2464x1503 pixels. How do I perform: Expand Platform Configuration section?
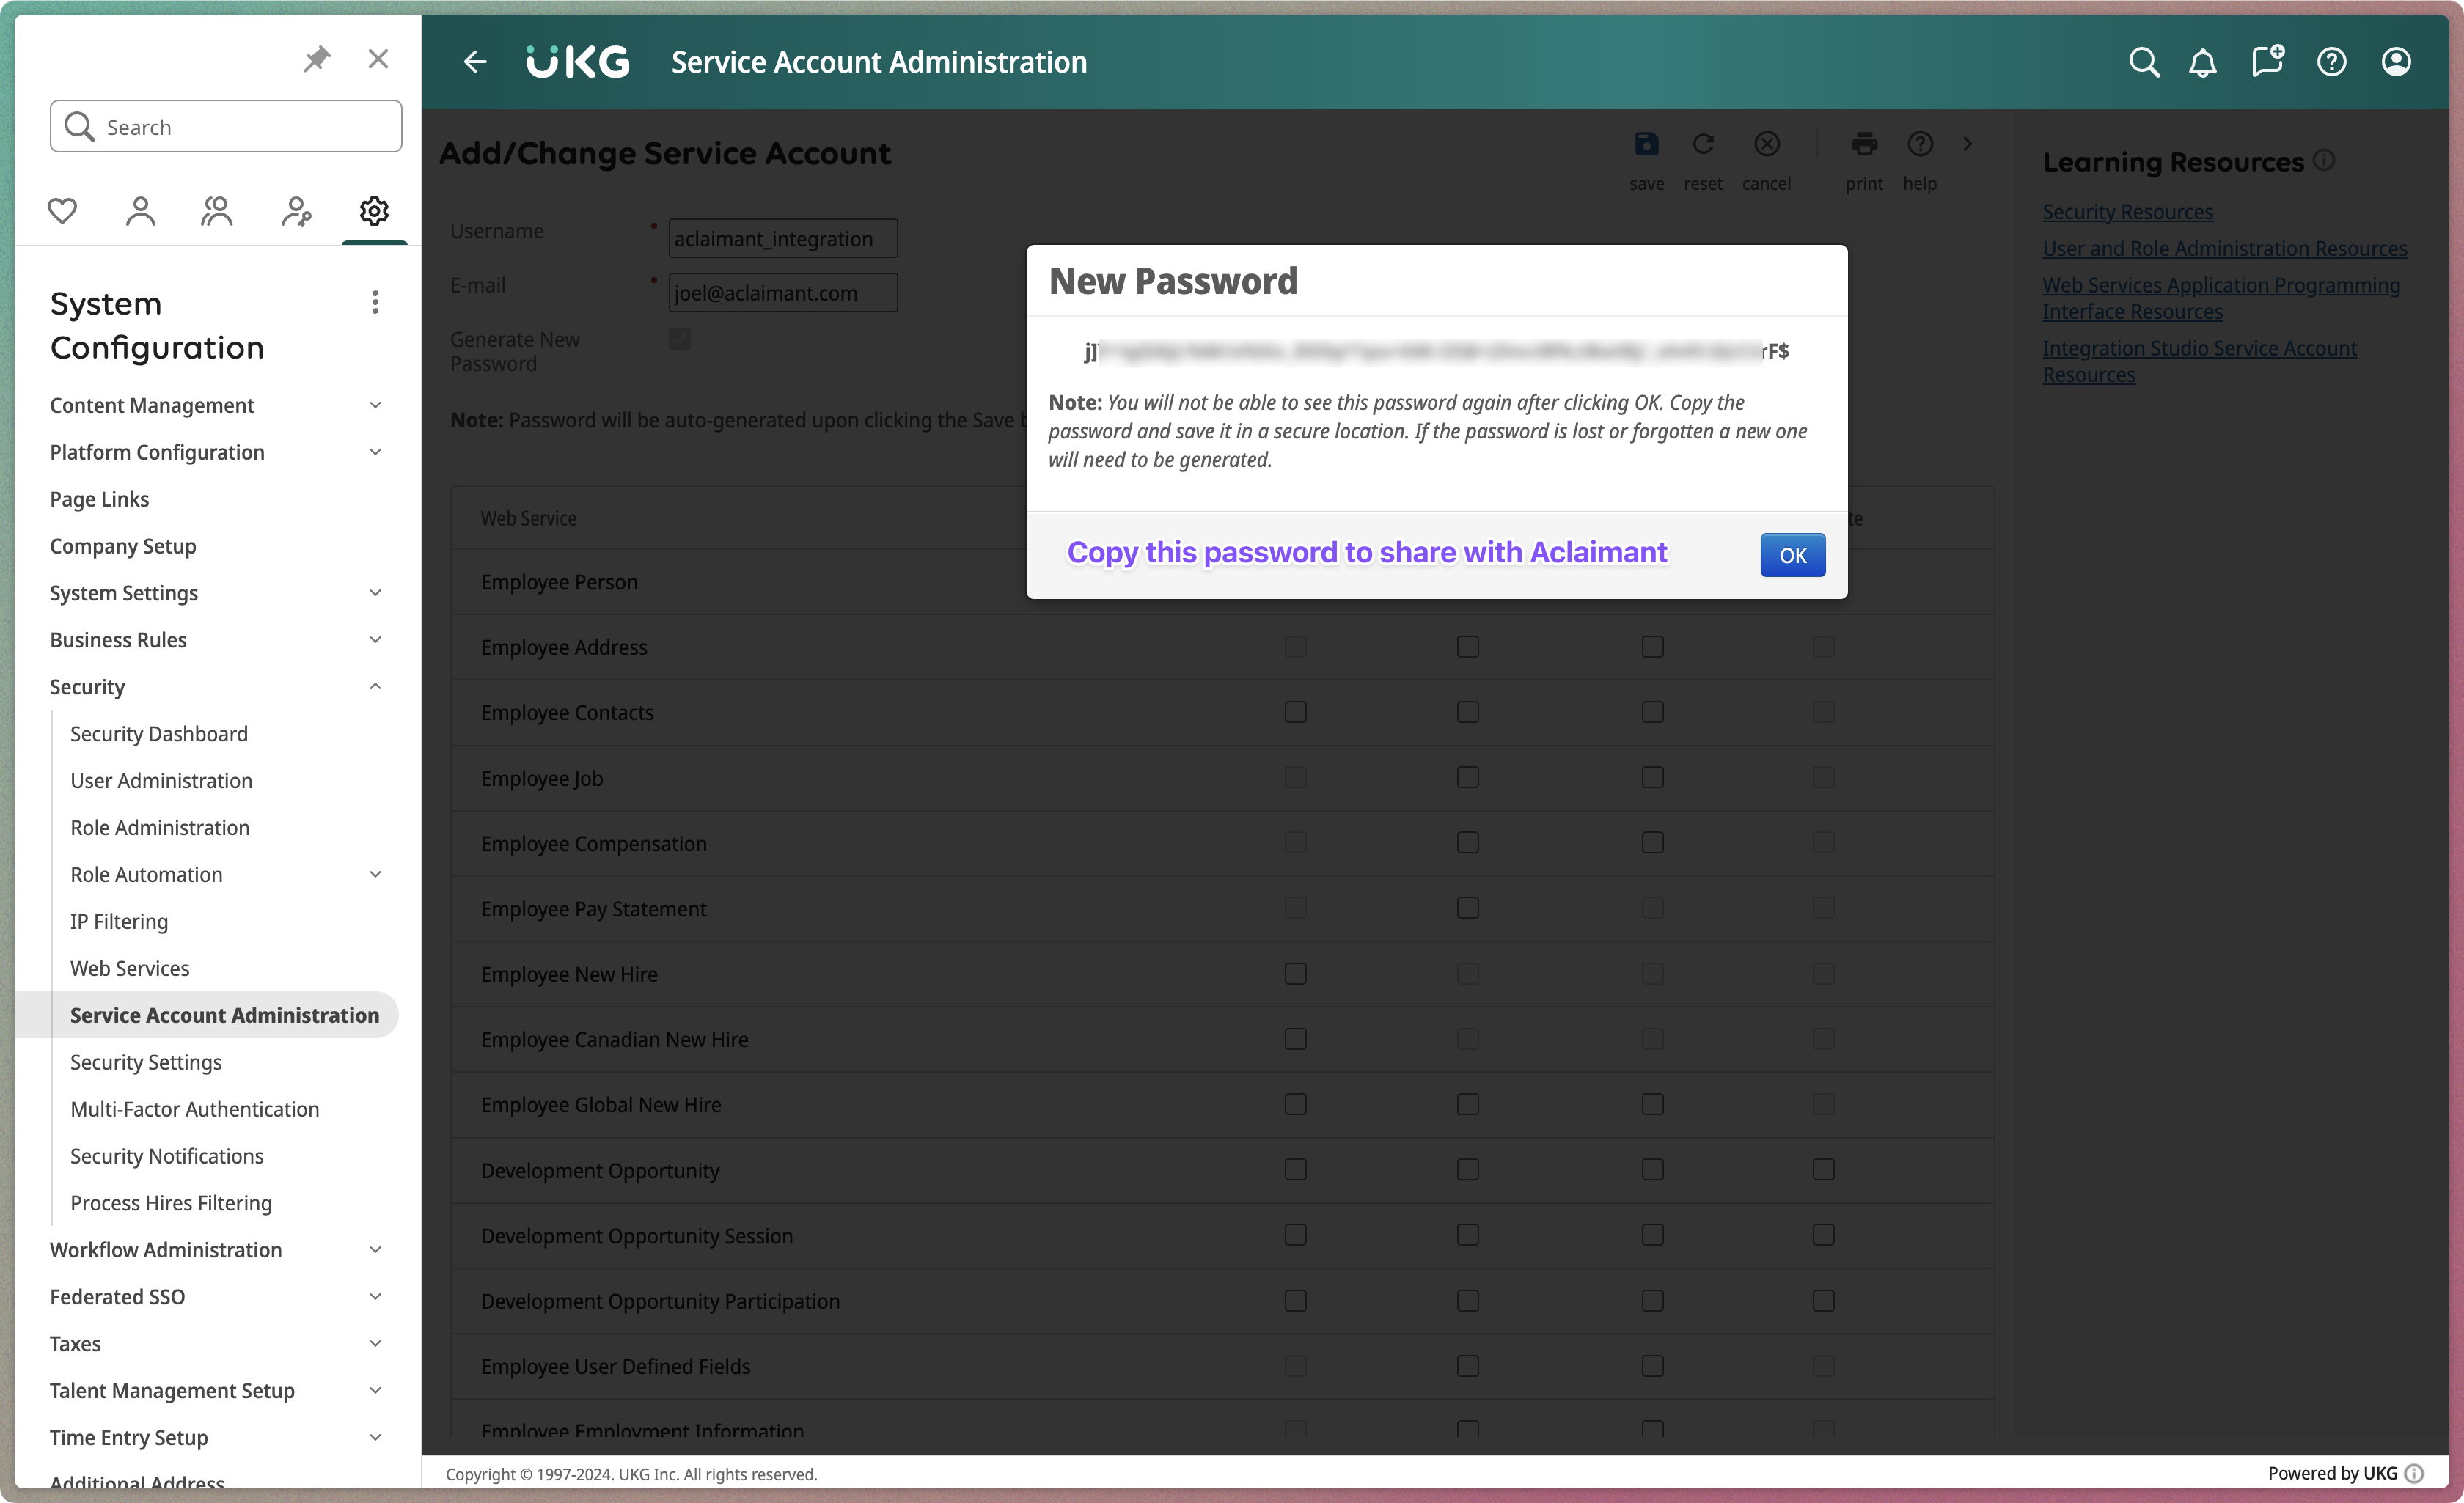coord(375,452)
